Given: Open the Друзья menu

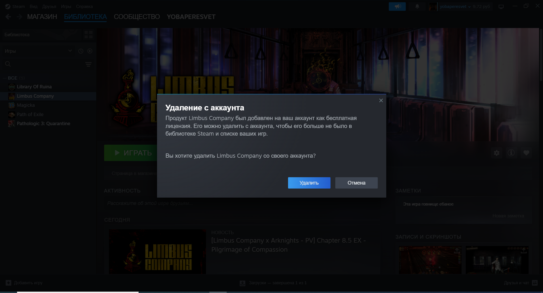Looking at the screenshot, I should 49,6.
